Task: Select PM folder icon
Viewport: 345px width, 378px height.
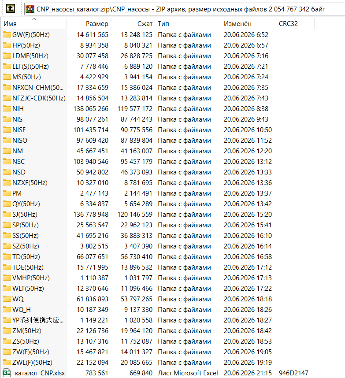Action: [x=7, y=193]
